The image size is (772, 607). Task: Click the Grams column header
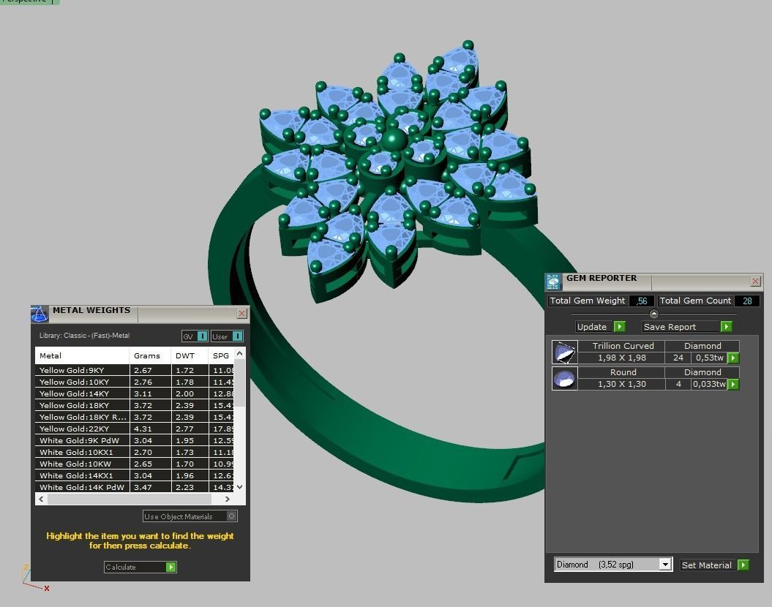pyautogui.click(x=150, y=355)
